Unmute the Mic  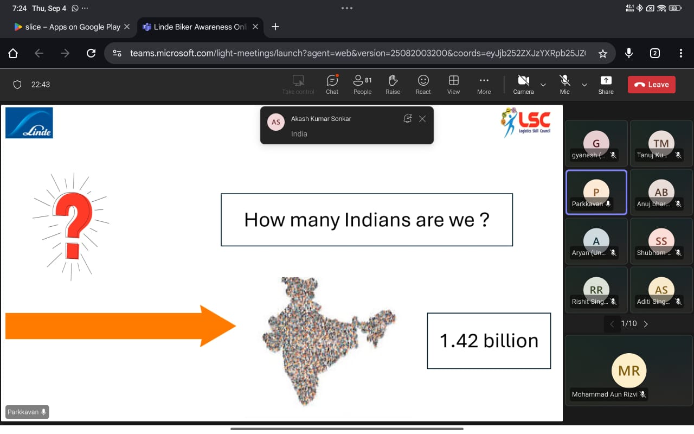pos(564,85)
